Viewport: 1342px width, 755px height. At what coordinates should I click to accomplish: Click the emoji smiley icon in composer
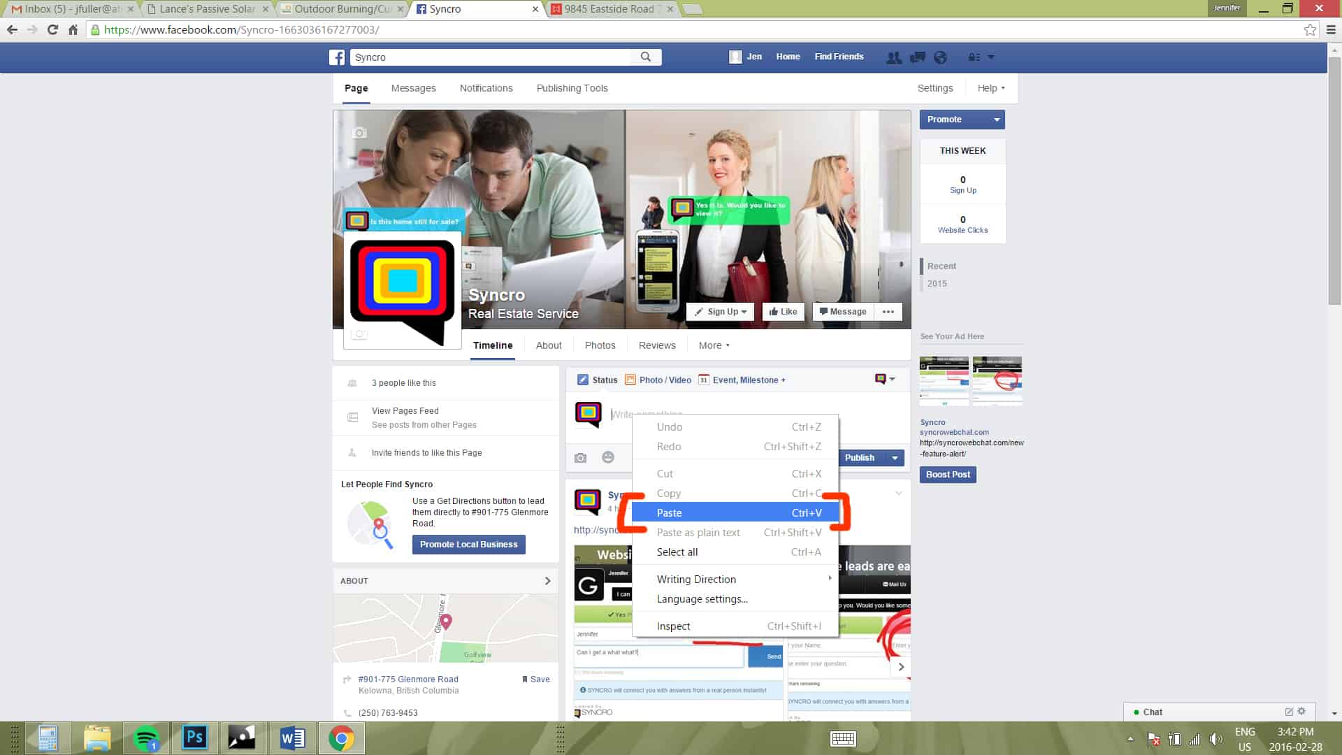608,457
